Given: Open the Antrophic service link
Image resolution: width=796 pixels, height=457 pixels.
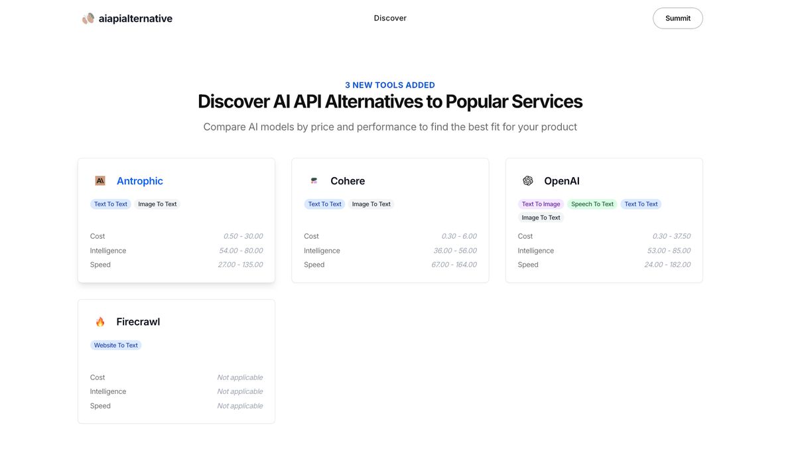Looking at the screenshot, I should pyautogui.click(x=139, y=180).
